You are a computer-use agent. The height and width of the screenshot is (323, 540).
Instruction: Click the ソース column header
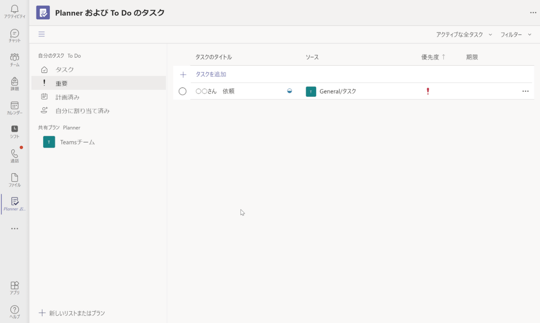312,57
